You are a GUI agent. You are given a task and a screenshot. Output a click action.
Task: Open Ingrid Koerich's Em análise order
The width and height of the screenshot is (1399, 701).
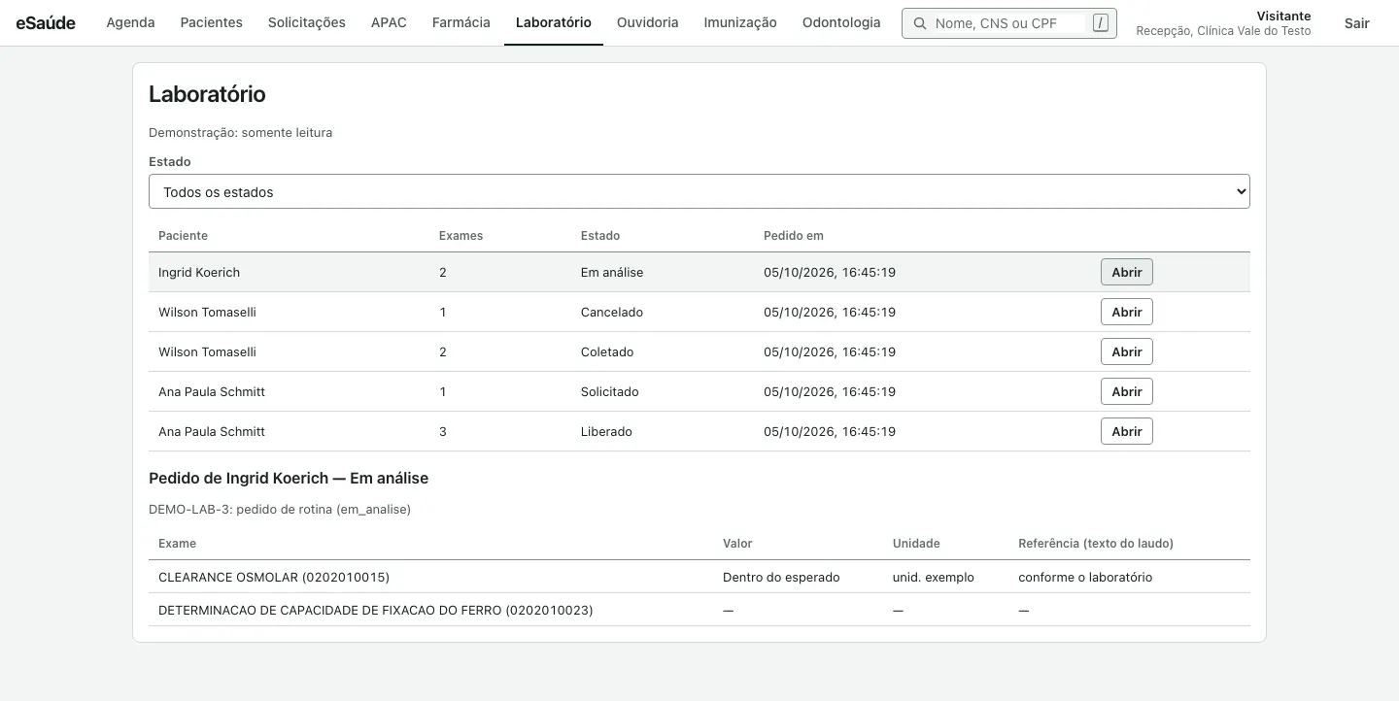click(x=1127, y=272)
